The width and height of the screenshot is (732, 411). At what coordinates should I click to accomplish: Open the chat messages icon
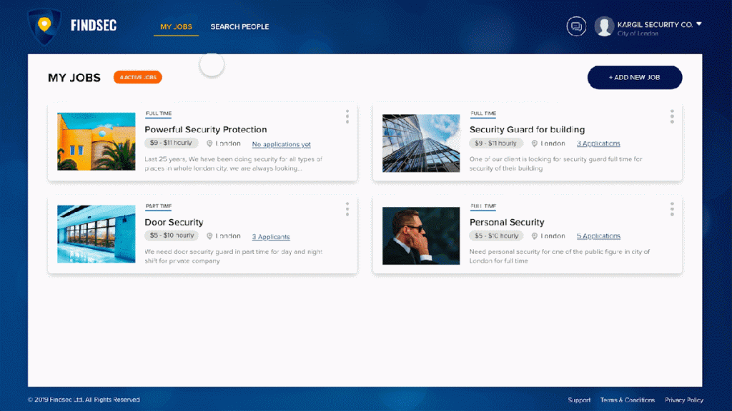pyautogui.click(x=576, y=26)
